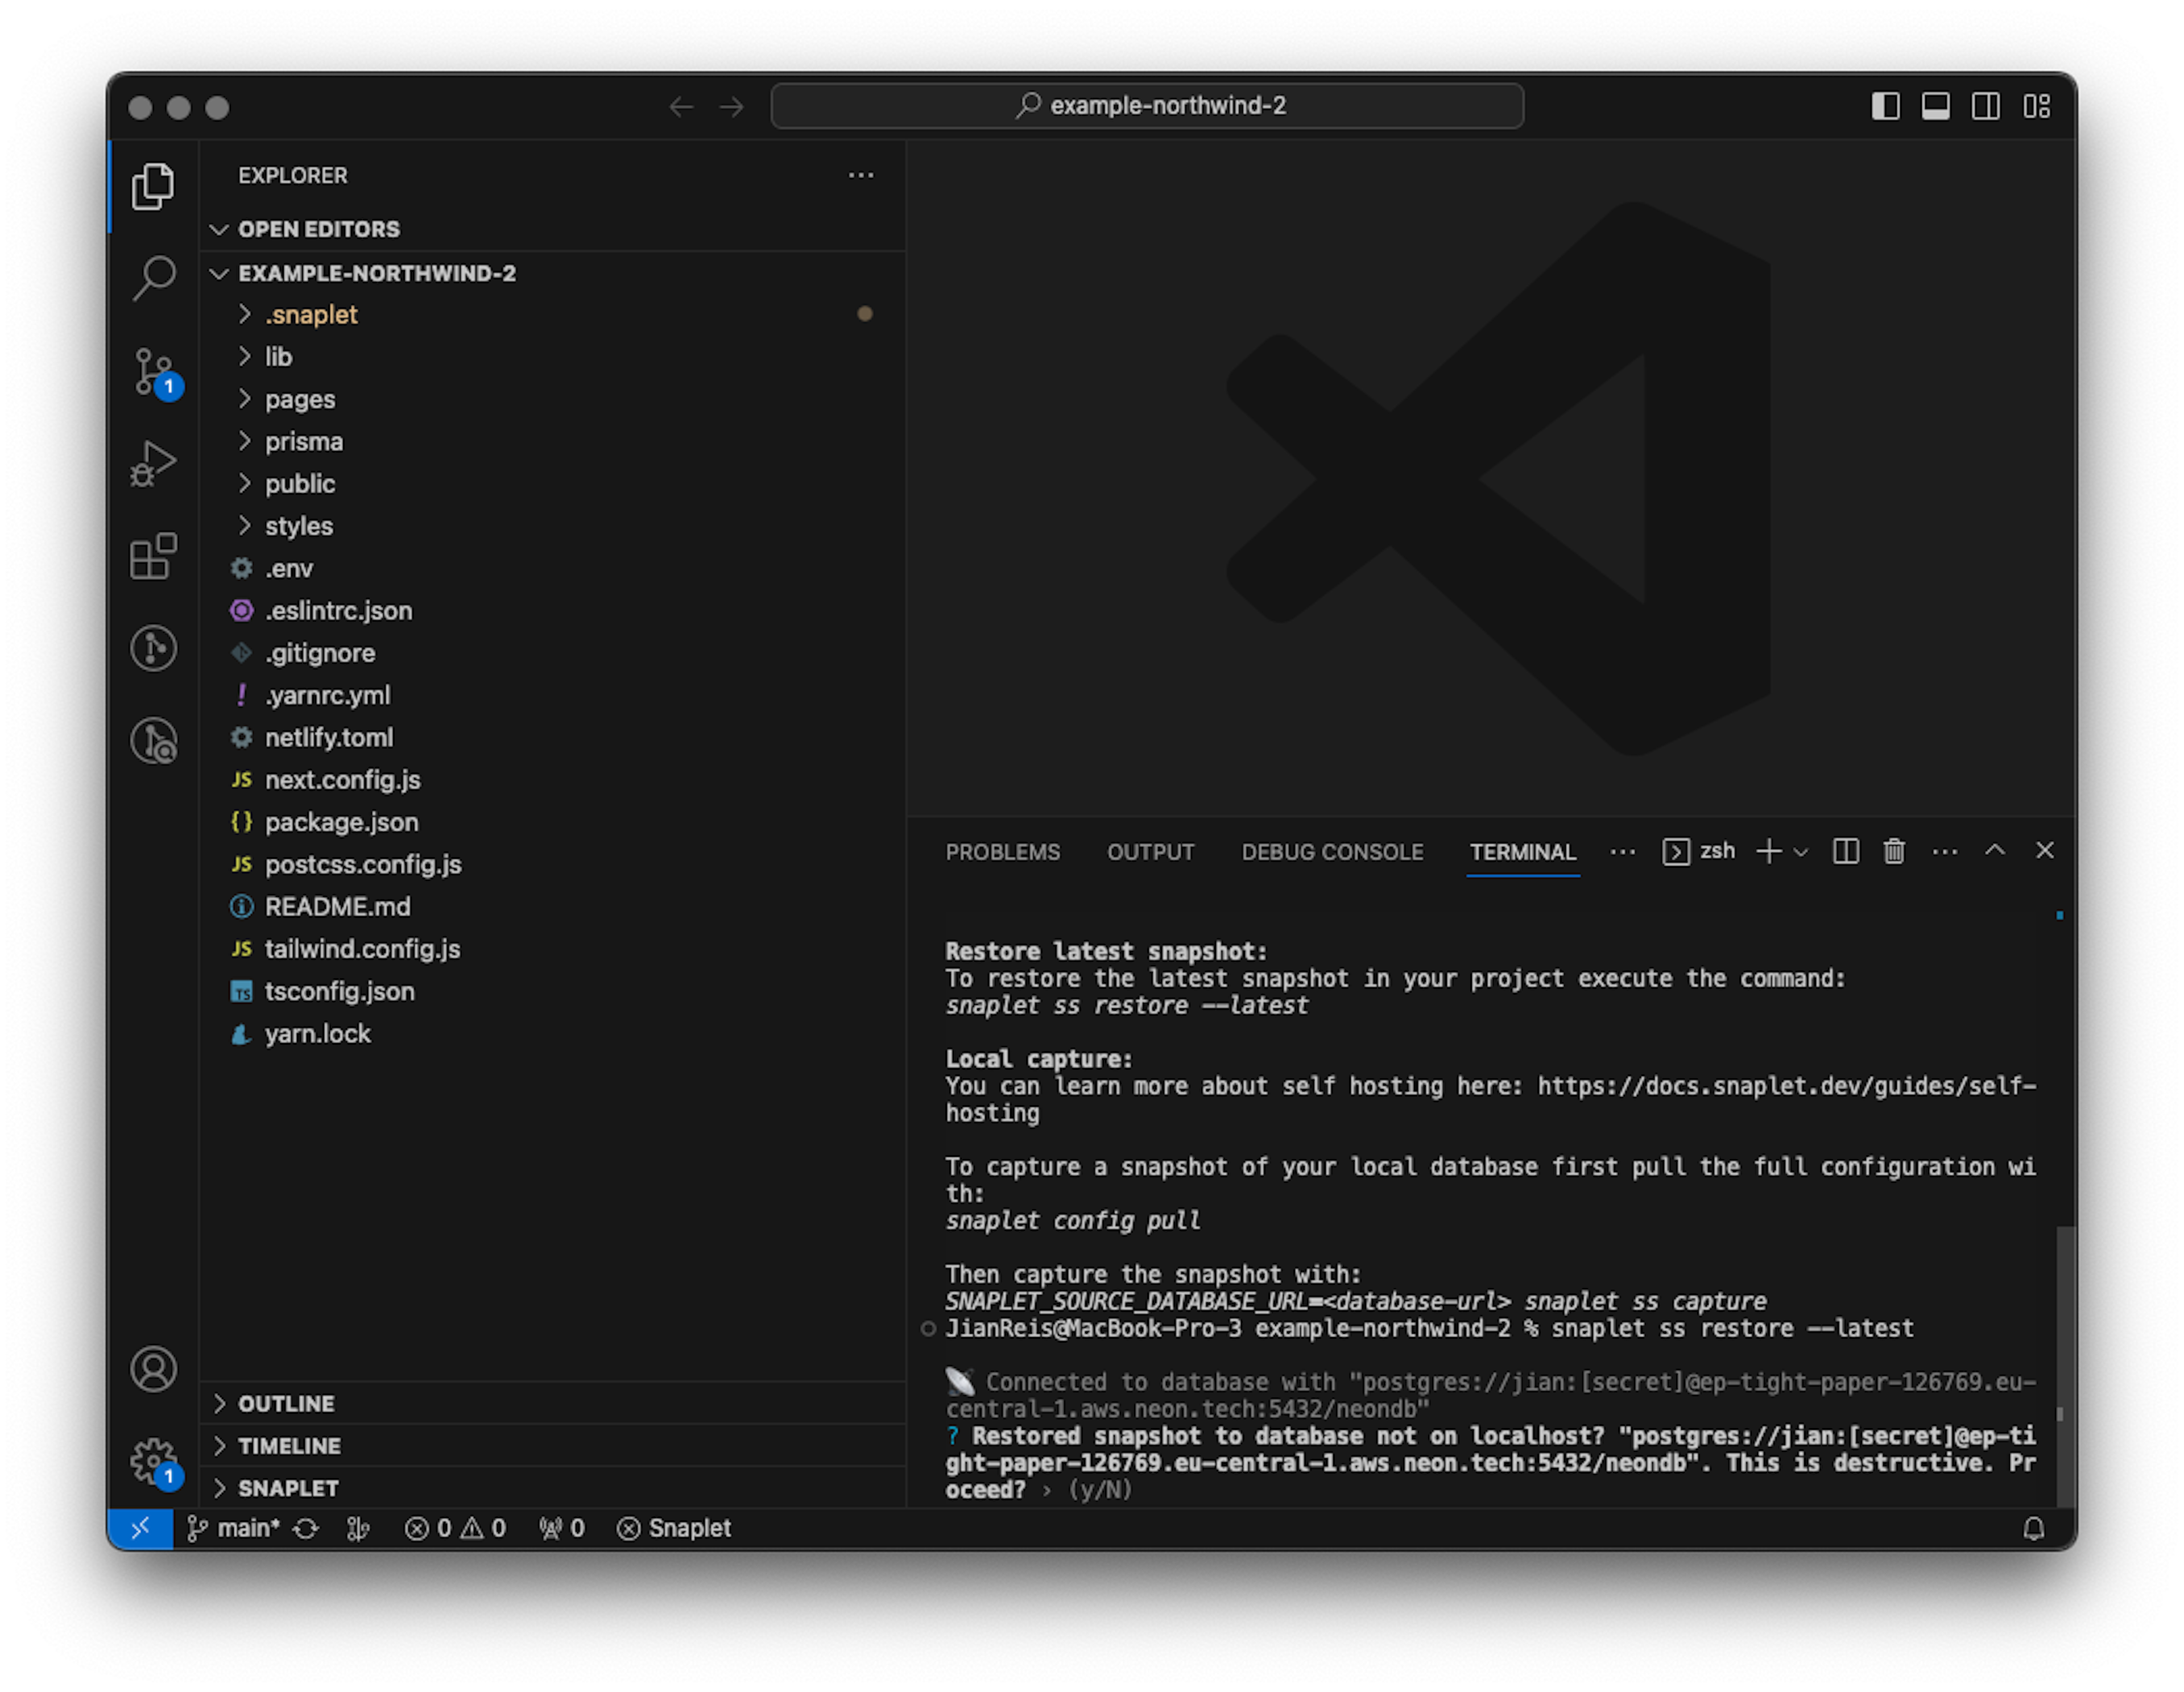Toggle bottom panel visibility

click(1936, 106)
